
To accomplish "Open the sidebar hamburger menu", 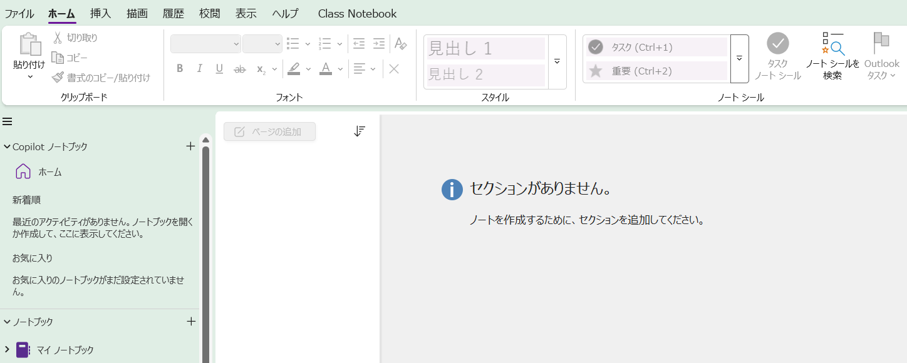I will click(8, 121).
